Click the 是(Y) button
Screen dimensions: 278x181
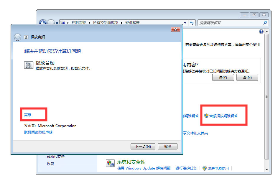click(x=223, y=78)
